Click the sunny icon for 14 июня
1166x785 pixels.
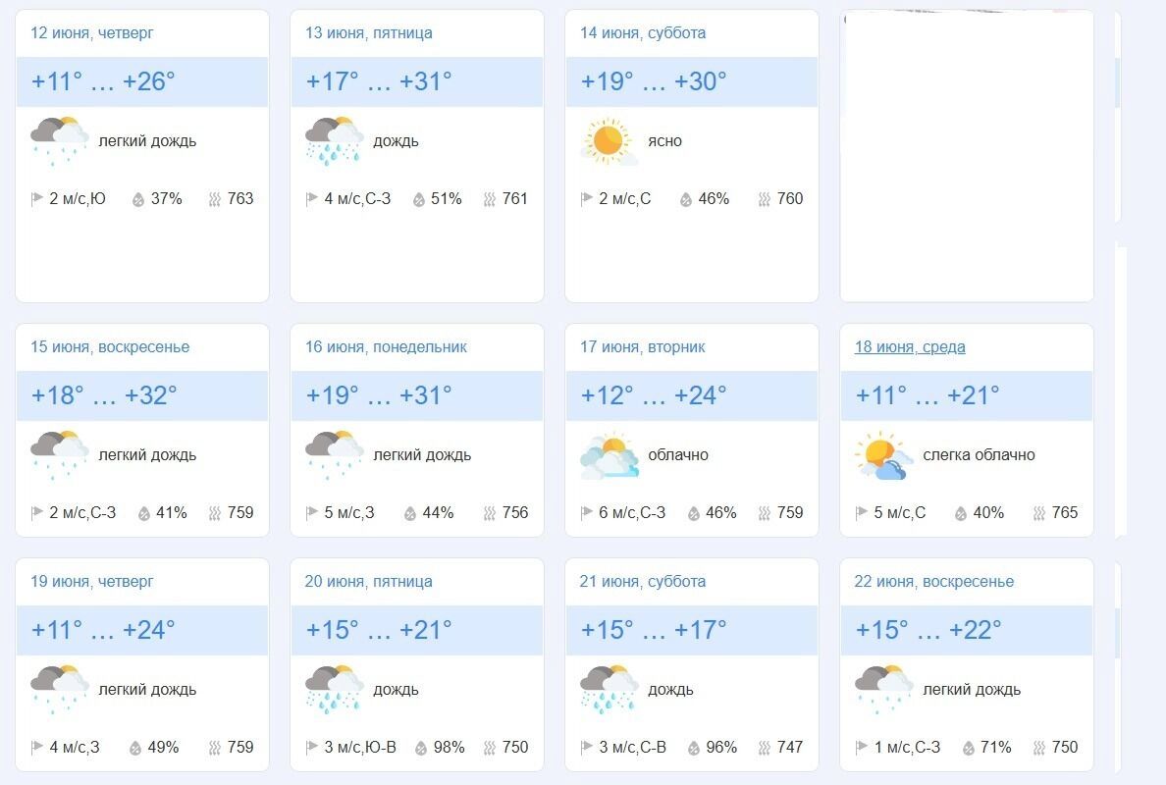609,141
